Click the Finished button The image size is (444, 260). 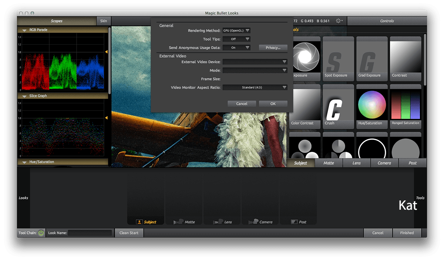pyautogui.click(x=407, y=233)
